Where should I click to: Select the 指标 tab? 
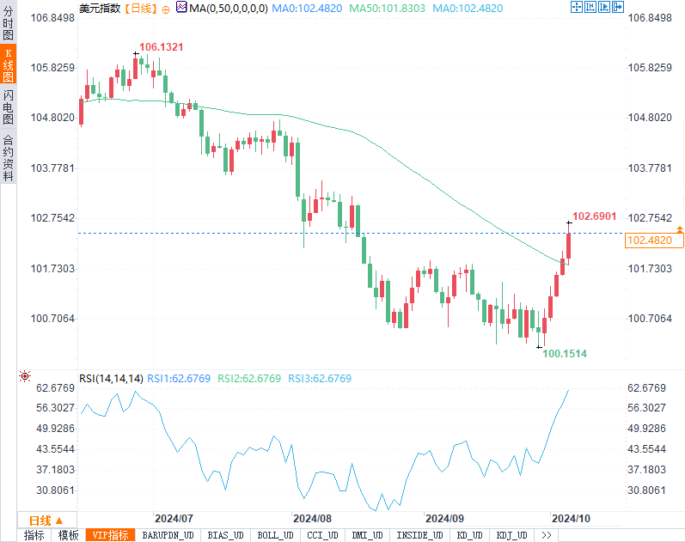pos(34,535)
